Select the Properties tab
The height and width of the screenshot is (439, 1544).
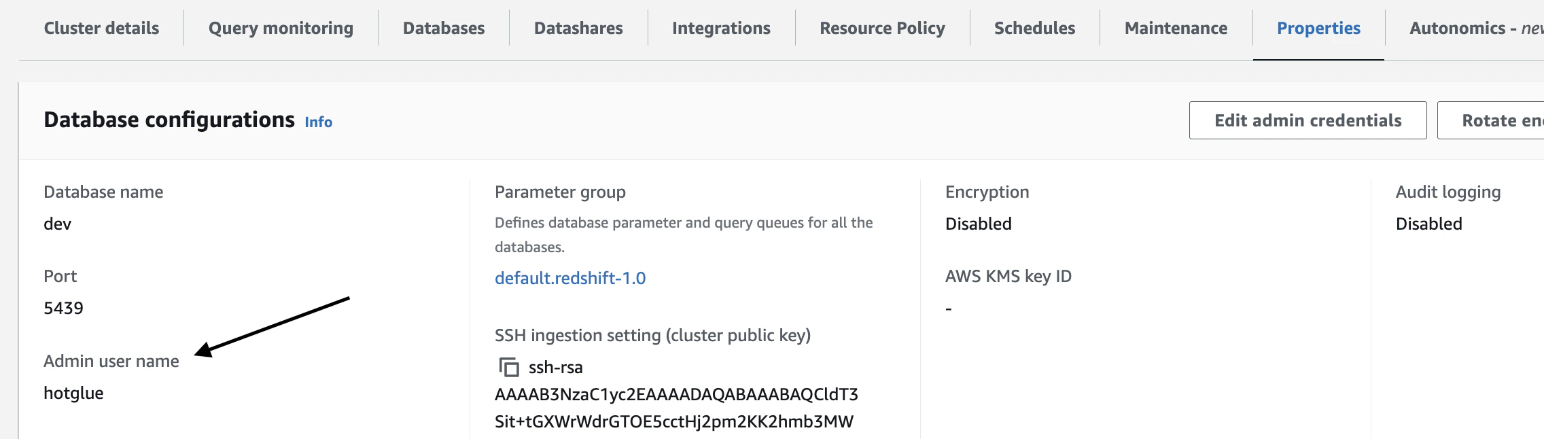(1318, 29)
